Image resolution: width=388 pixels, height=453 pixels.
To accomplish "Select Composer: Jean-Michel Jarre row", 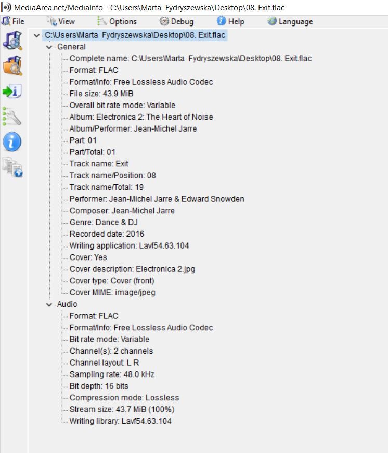I will pyautogui.click(x=122, y=211).
